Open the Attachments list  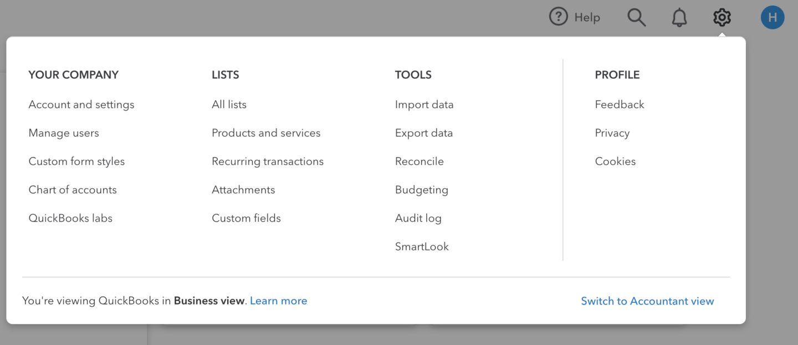243,189
